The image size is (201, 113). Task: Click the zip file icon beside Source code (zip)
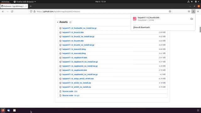(x=60, y=91)
